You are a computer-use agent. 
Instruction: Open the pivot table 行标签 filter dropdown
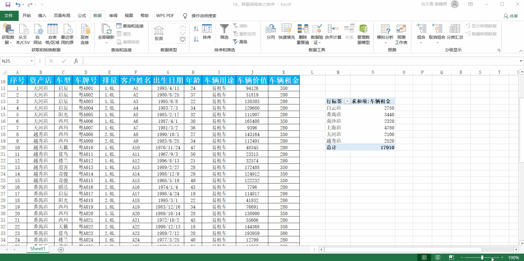[x=347, y=101]
